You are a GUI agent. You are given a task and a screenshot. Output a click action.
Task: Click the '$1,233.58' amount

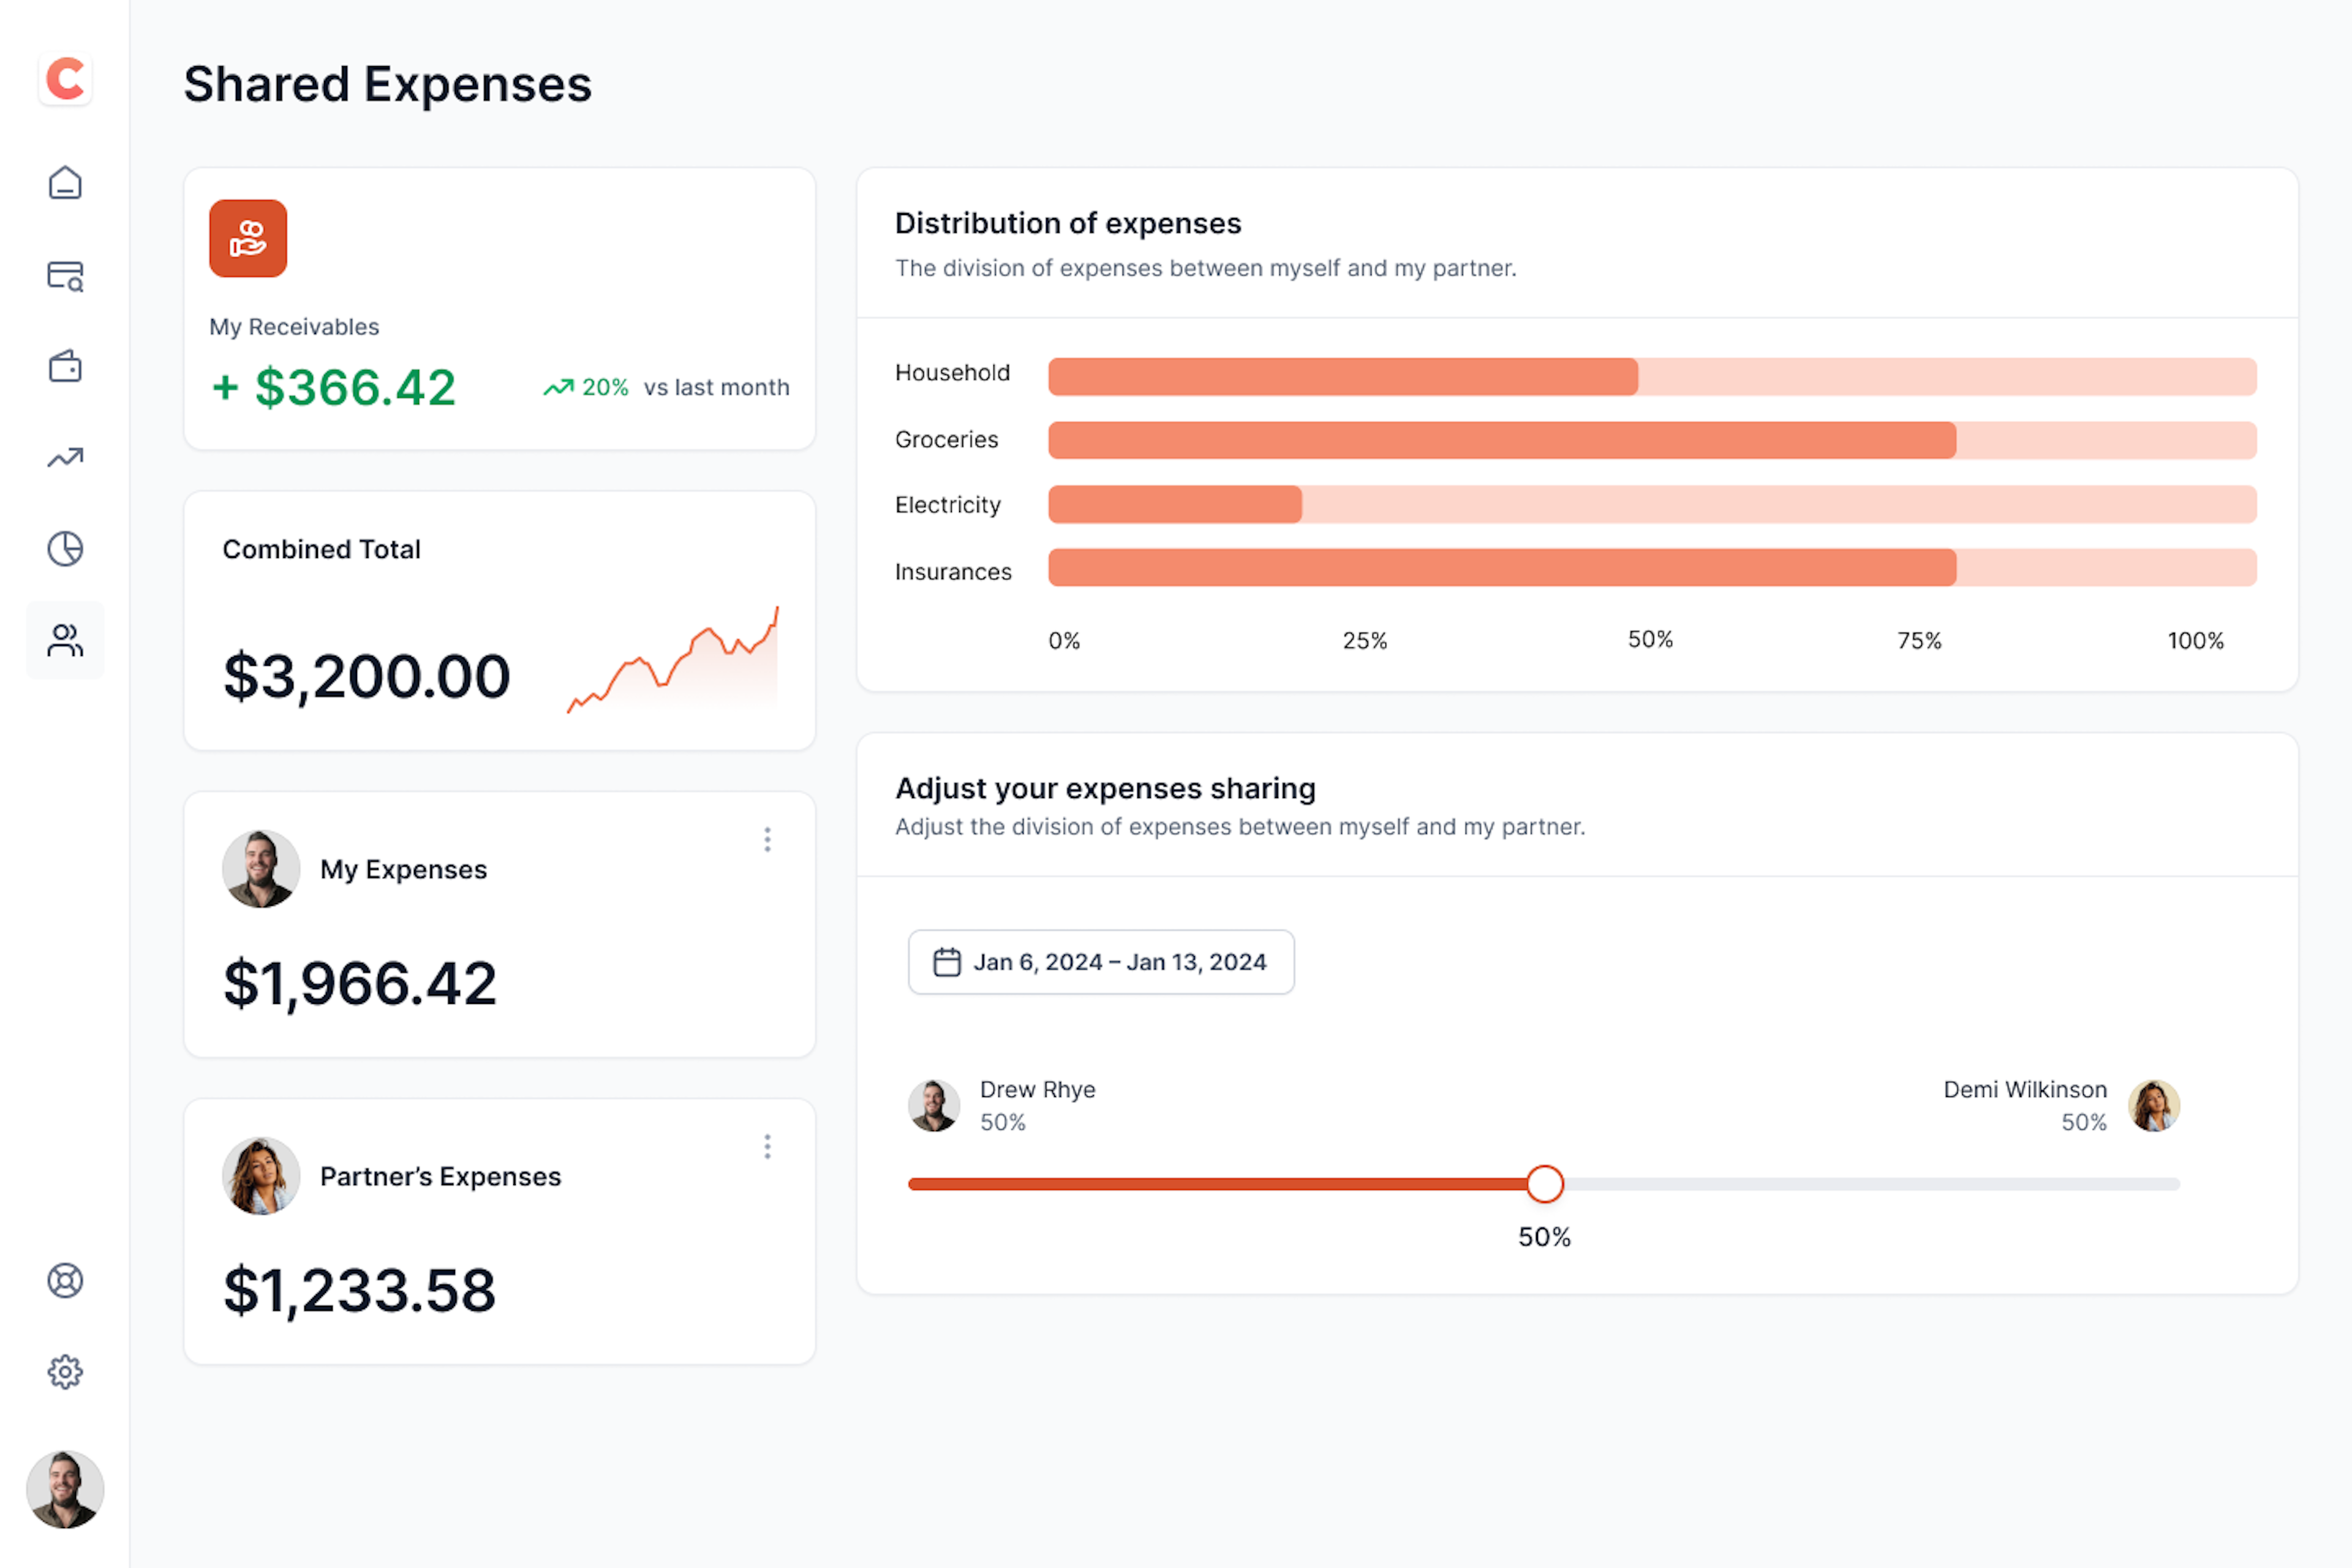pos(359,1291)
